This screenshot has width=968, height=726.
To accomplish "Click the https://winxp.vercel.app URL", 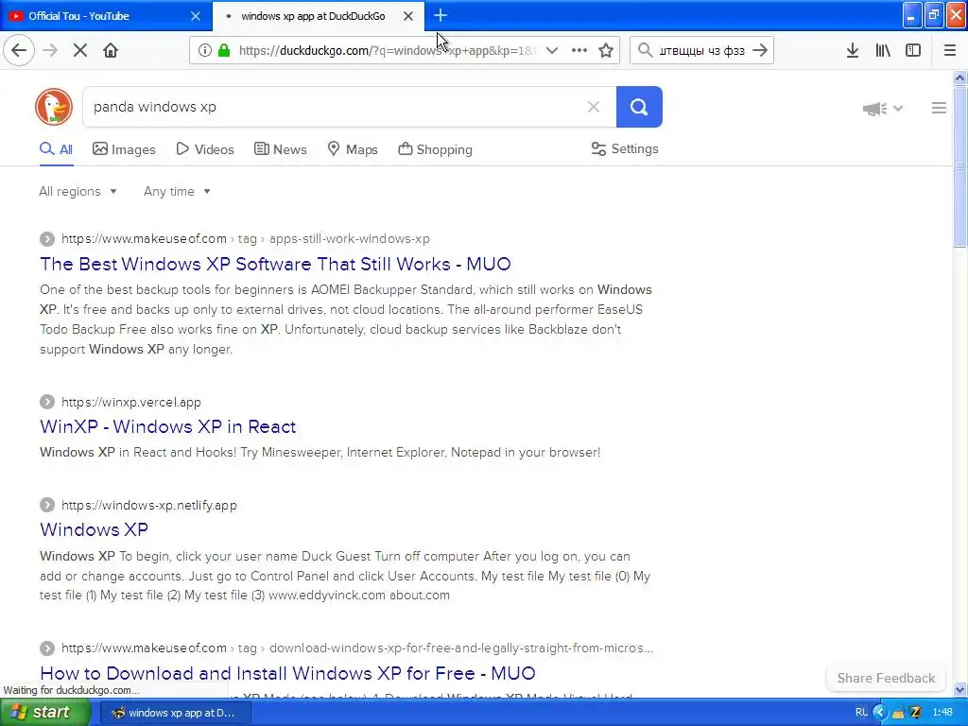I will (x=131, y=403).
